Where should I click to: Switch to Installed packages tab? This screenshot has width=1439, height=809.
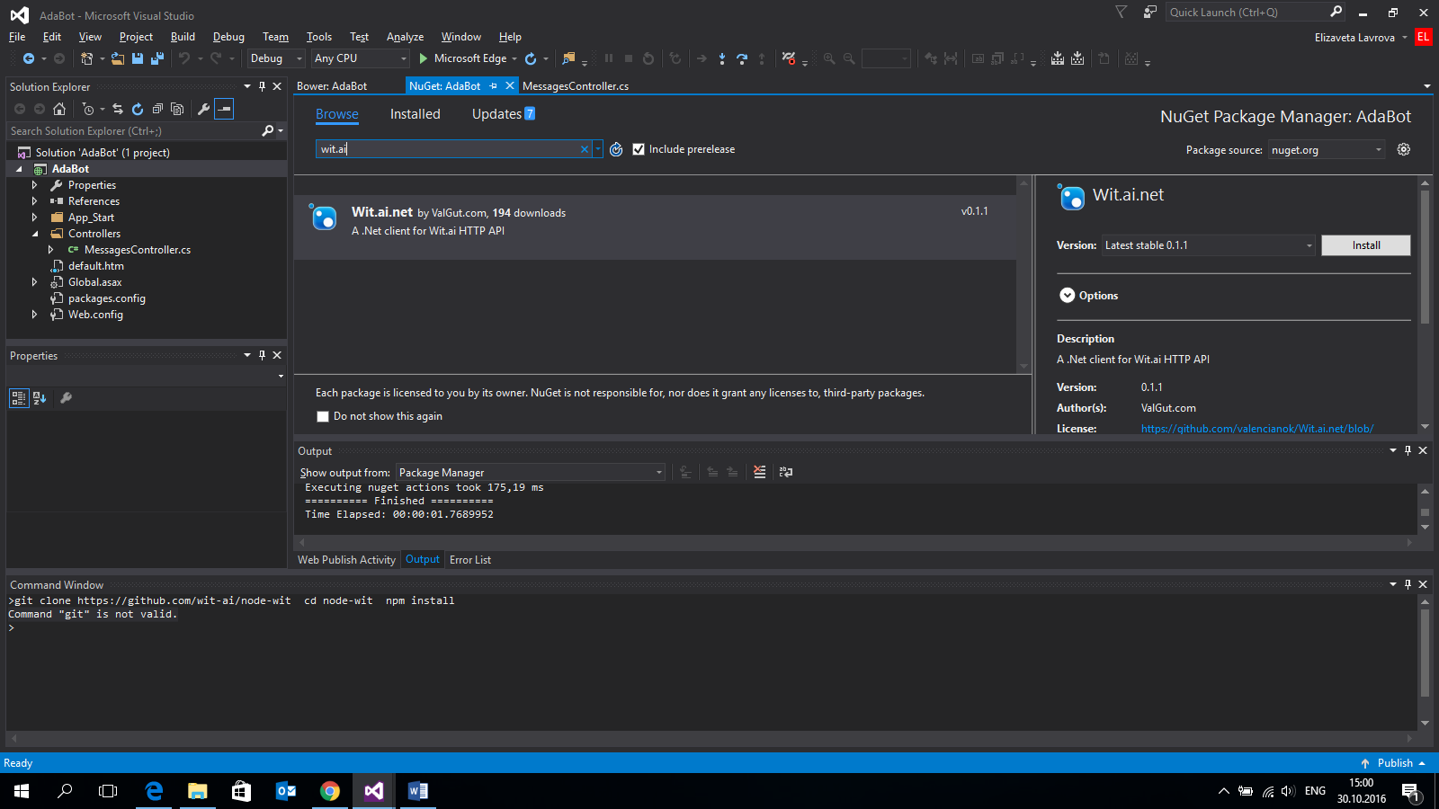point(415,114)
